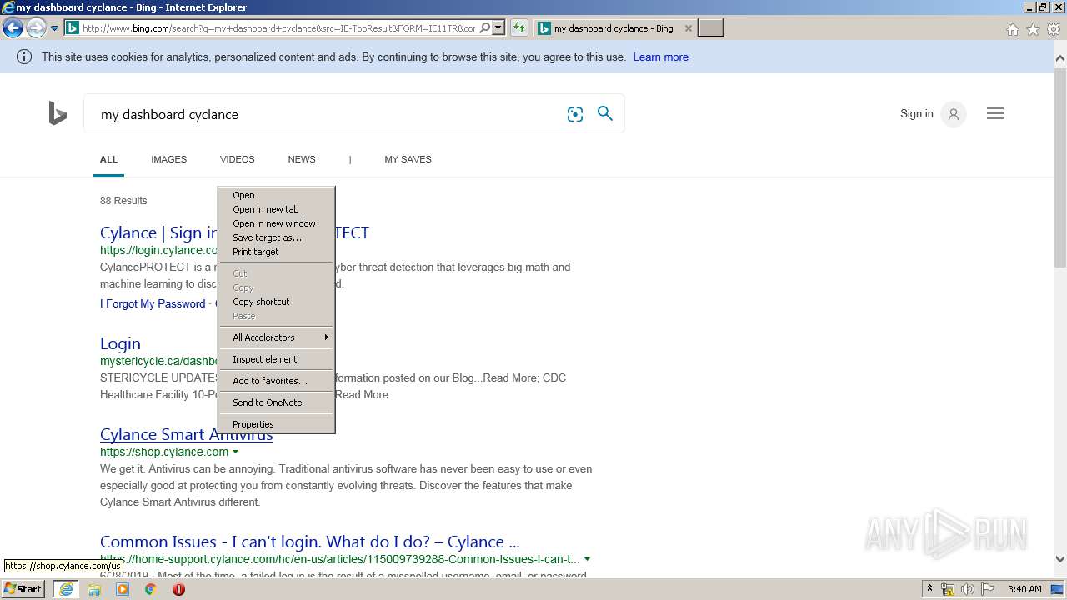Open the IE Tools gear icon
Screen dimensions: 1067x600
[1054, 29]
